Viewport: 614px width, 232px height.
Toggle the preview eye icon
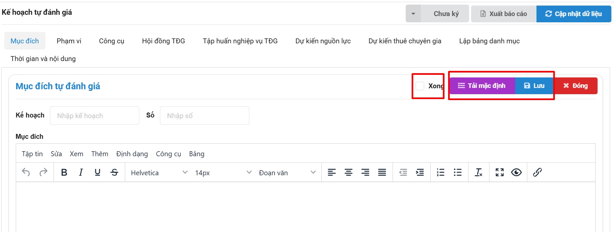coord(516,172)
